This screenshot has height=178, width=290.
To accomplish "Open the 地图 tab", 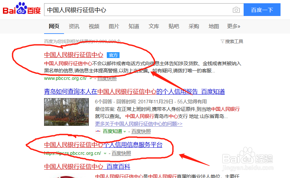I will (x=214, y=26).
